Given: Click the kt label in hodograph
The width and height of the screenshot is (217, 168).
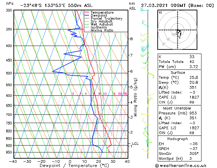Looking at the screenshot, I should (x=160, y=12).
